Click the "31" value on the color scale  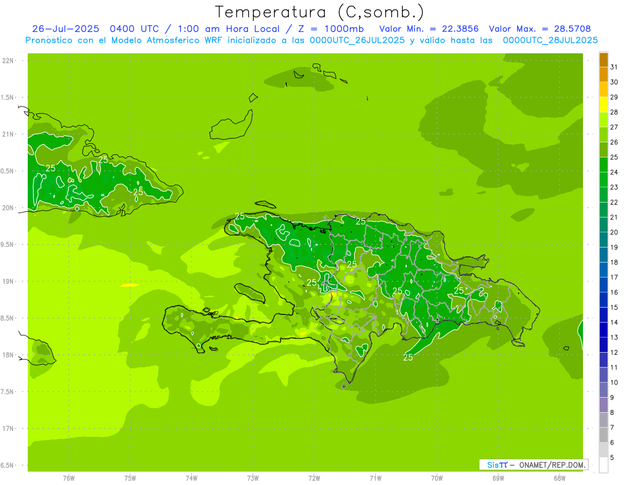614,67
